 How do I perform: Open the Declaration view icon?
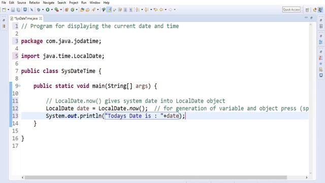(x=321, y=69)
